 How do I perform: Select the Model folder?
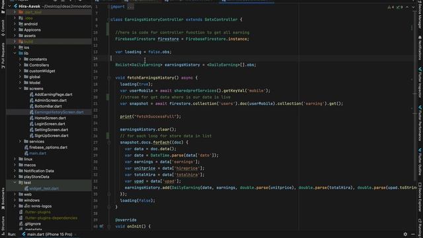tap(34, 83)
